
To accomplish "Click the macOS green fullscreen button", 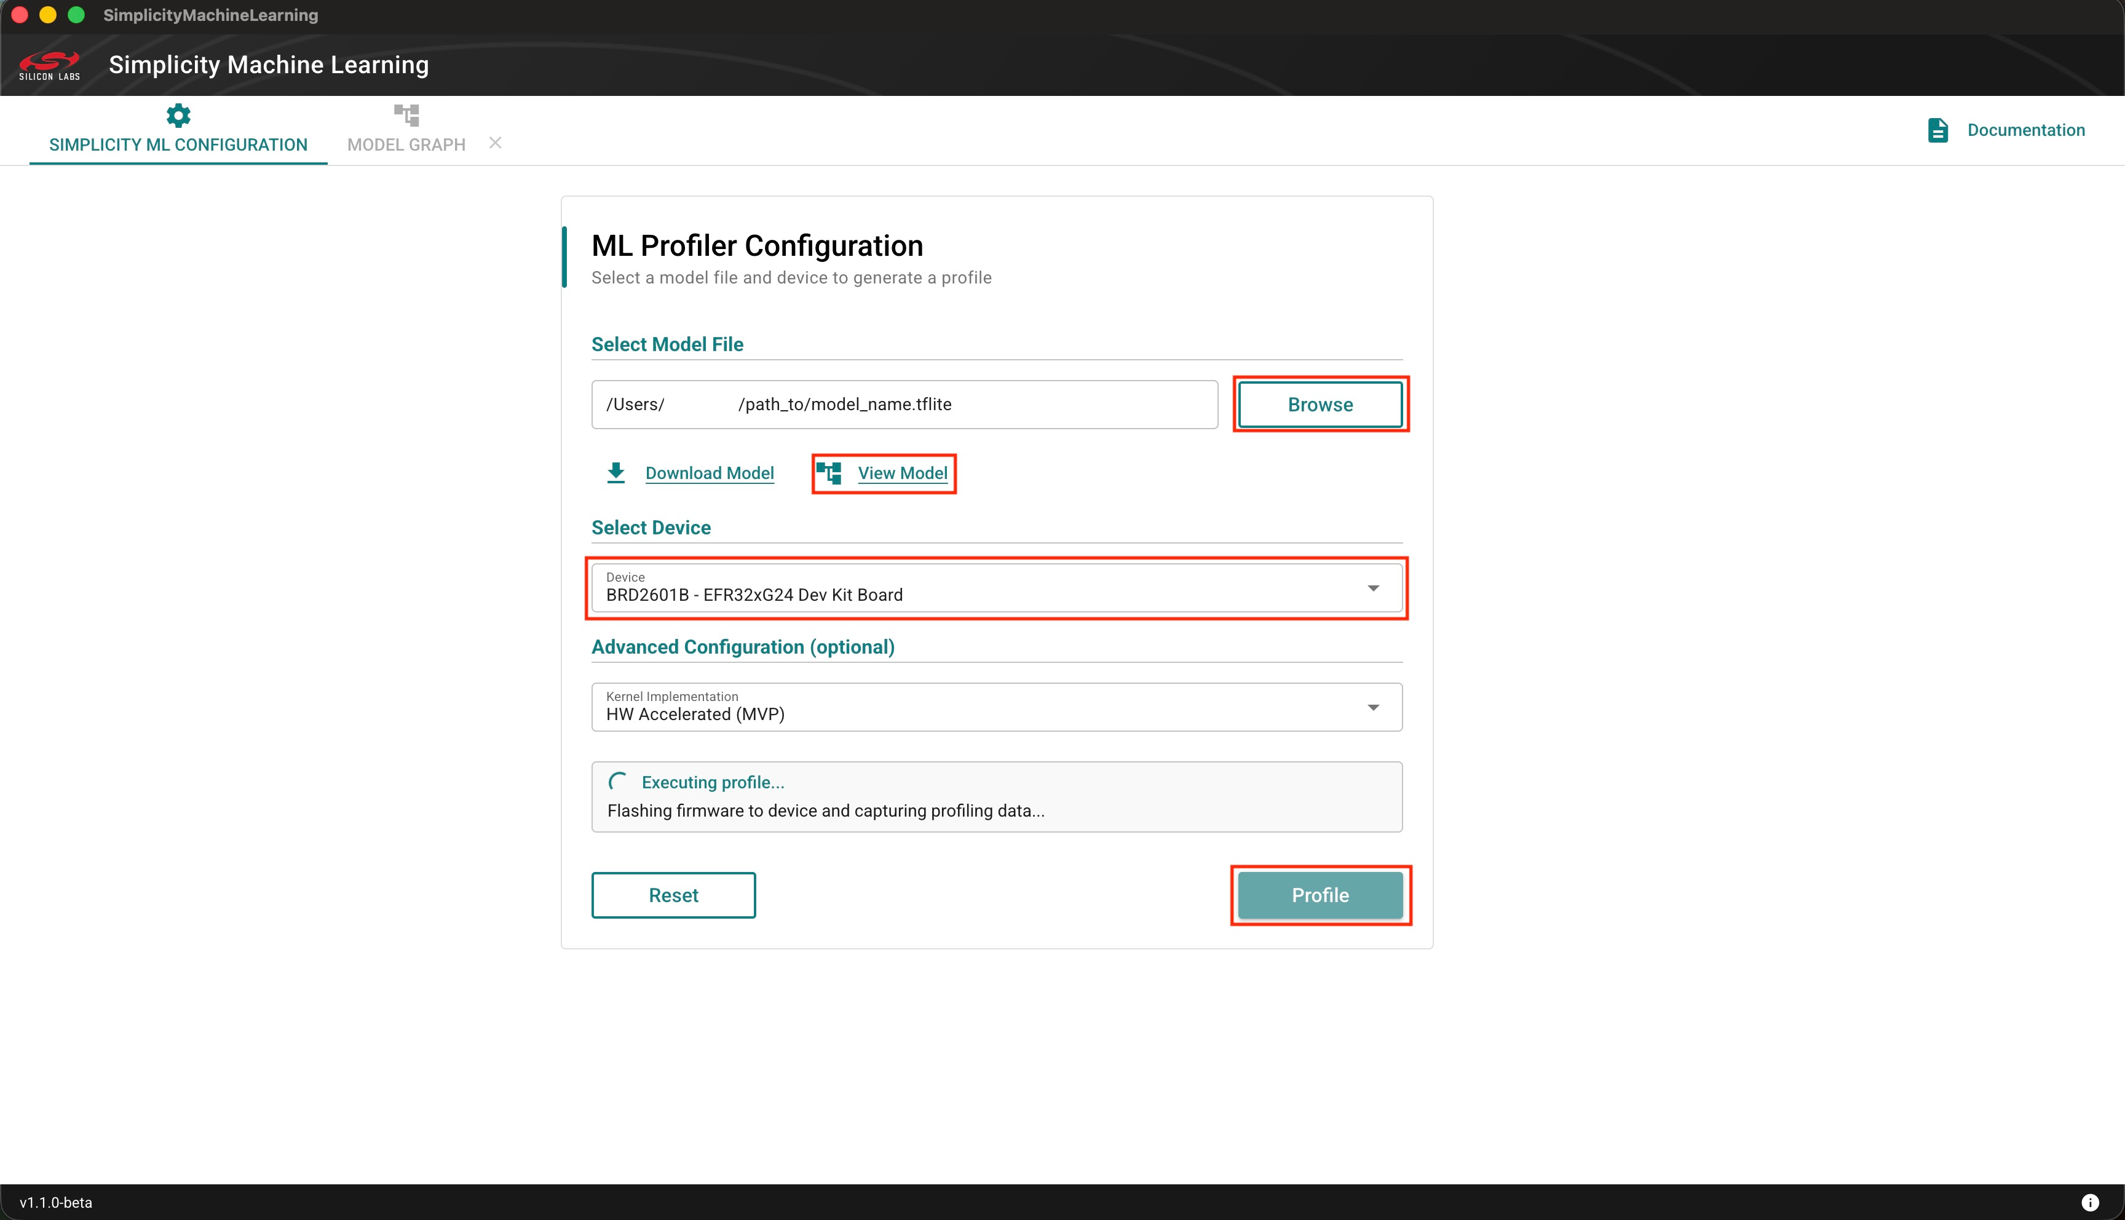I will tap(76, 15).
